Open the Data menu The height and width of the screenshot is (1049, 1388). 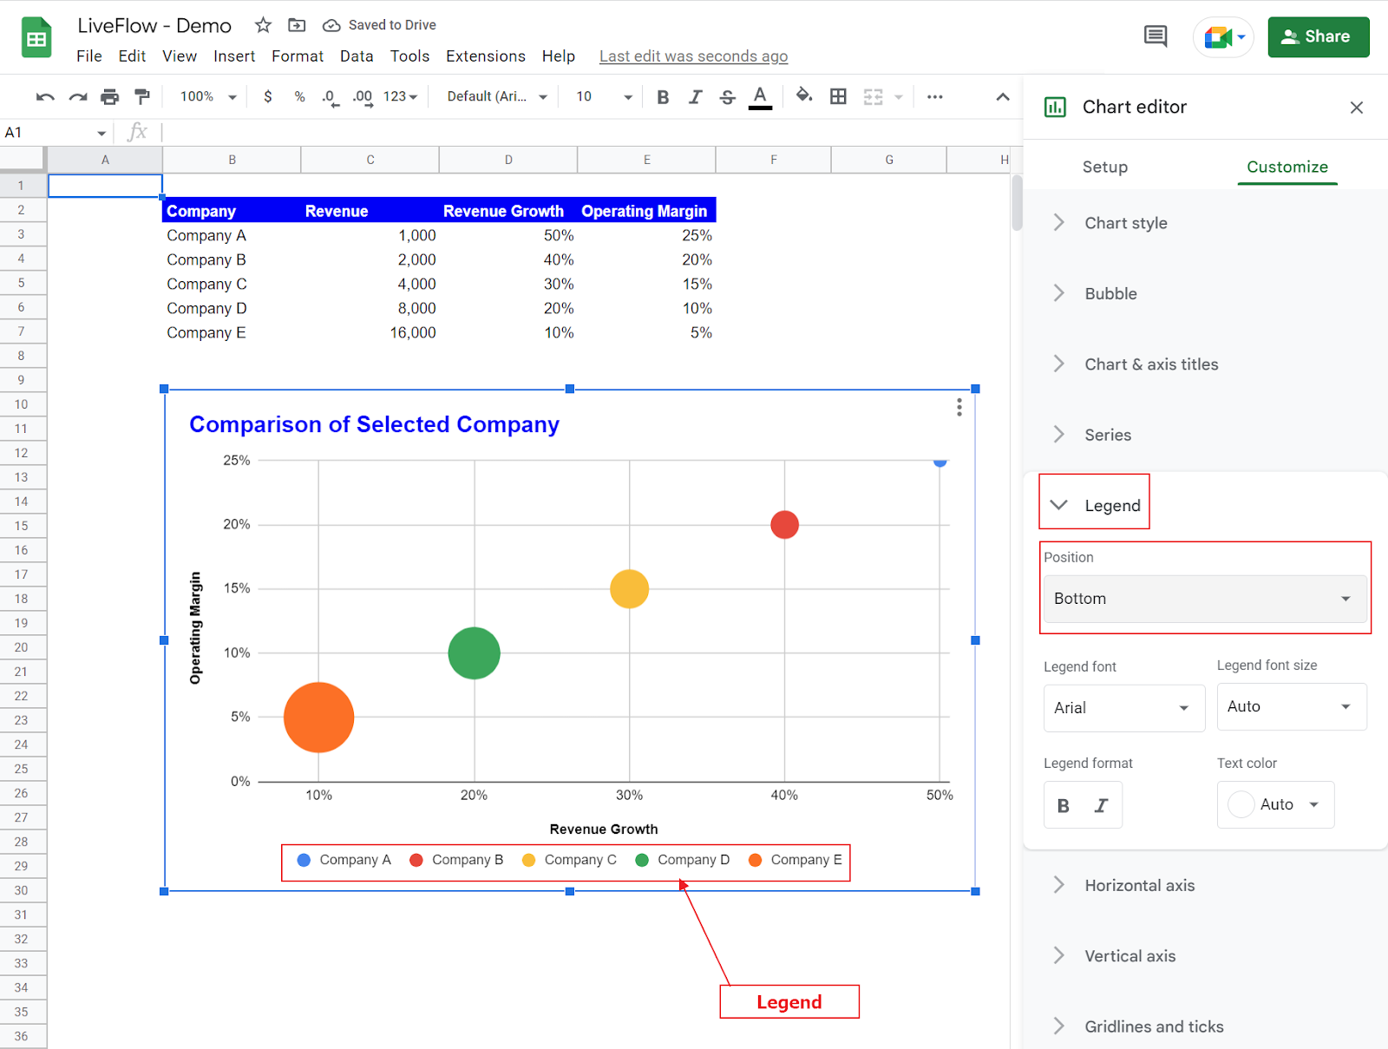click(357, 56)
